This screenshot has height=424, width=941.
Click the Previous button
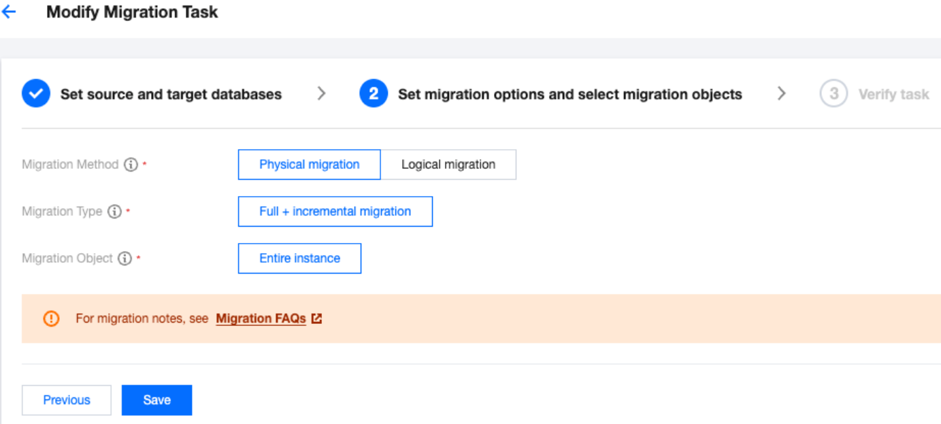pyautogui.click(x=67, y=400)
